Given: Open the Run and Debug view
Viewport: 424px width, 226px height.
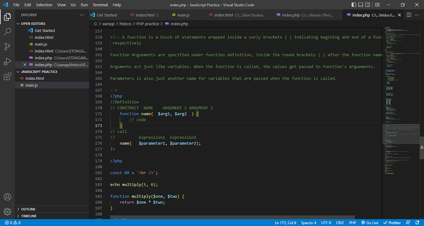Looking at the screenshot, I should (x=7, y=61).
